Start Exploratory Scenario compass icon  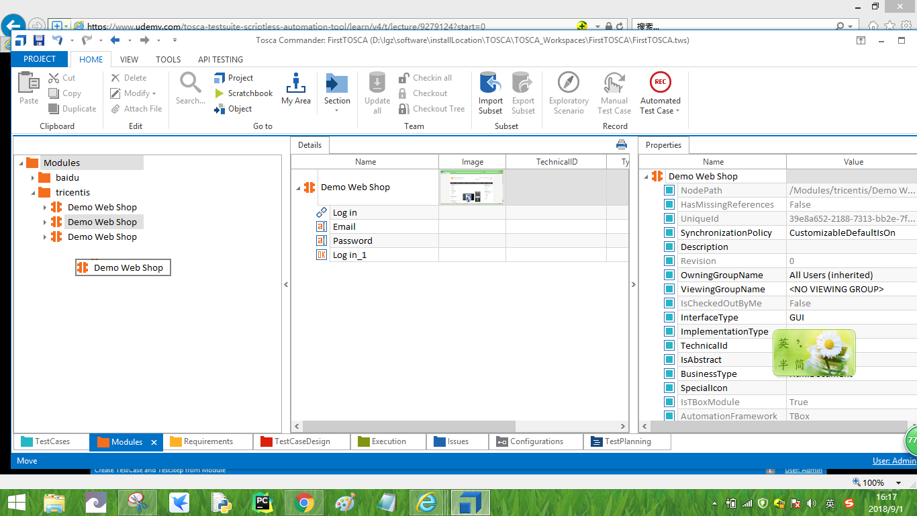point(569,83)
